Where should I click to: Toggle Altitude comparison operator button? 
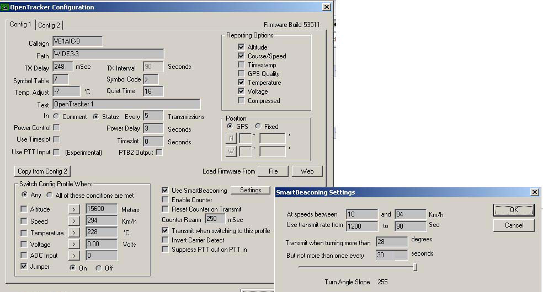click(x=74, y=209)
